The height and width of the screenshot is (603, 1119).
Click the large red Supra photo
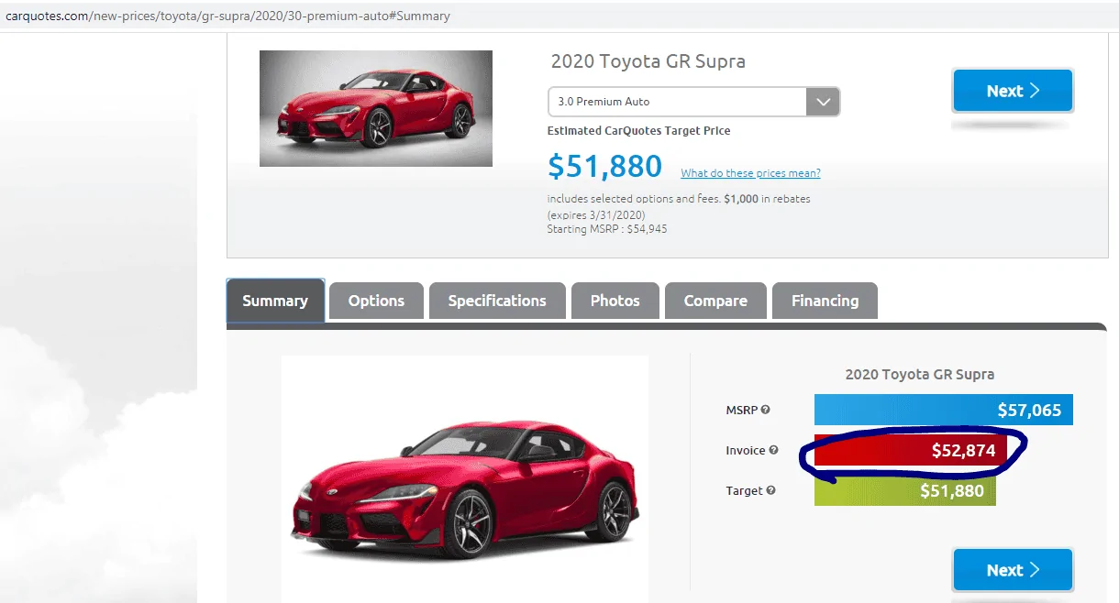[x=464, y=478]
